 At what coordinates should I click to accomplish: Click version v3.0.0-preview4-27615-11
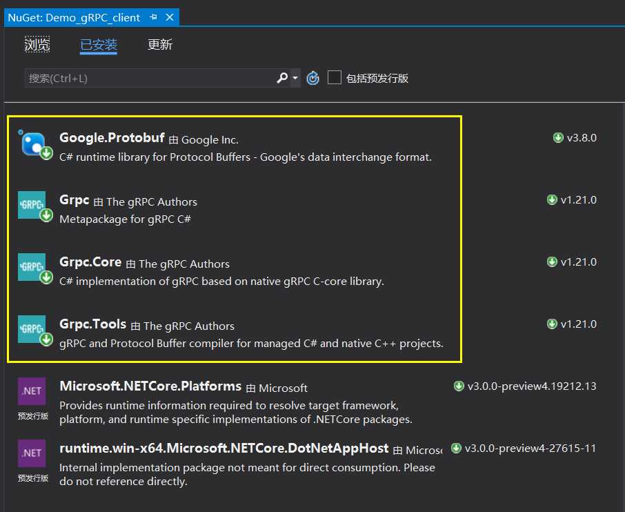(530, 449)
